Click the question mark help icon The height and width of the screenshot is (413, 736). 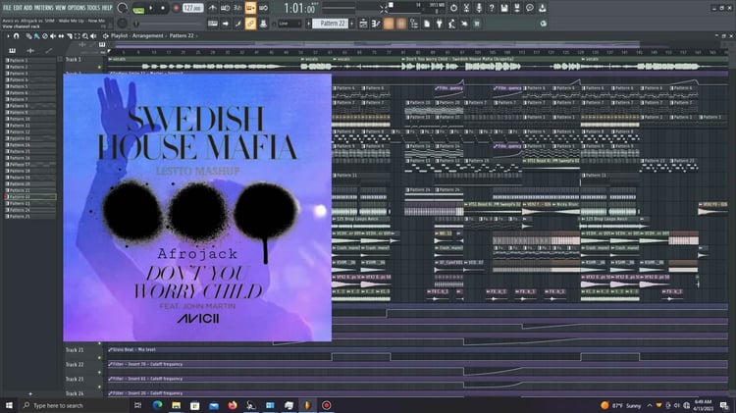pos(492,8)
